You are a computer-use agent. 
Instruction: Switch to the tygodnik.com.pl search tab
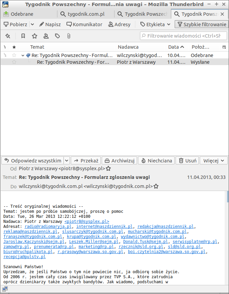86,14
